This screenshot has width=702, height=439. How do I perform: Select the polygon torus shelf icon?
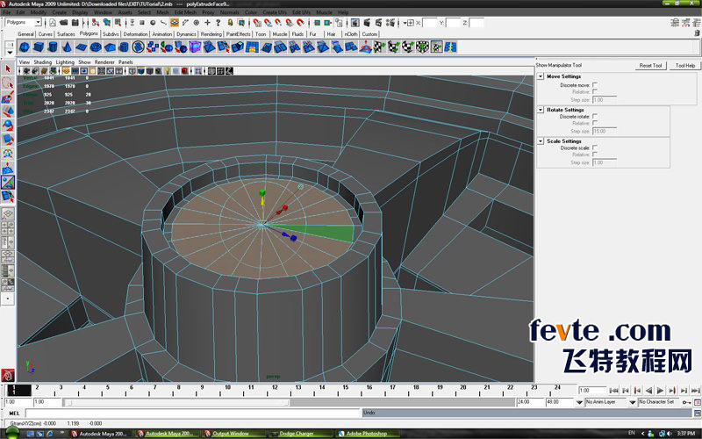point(96,47)
